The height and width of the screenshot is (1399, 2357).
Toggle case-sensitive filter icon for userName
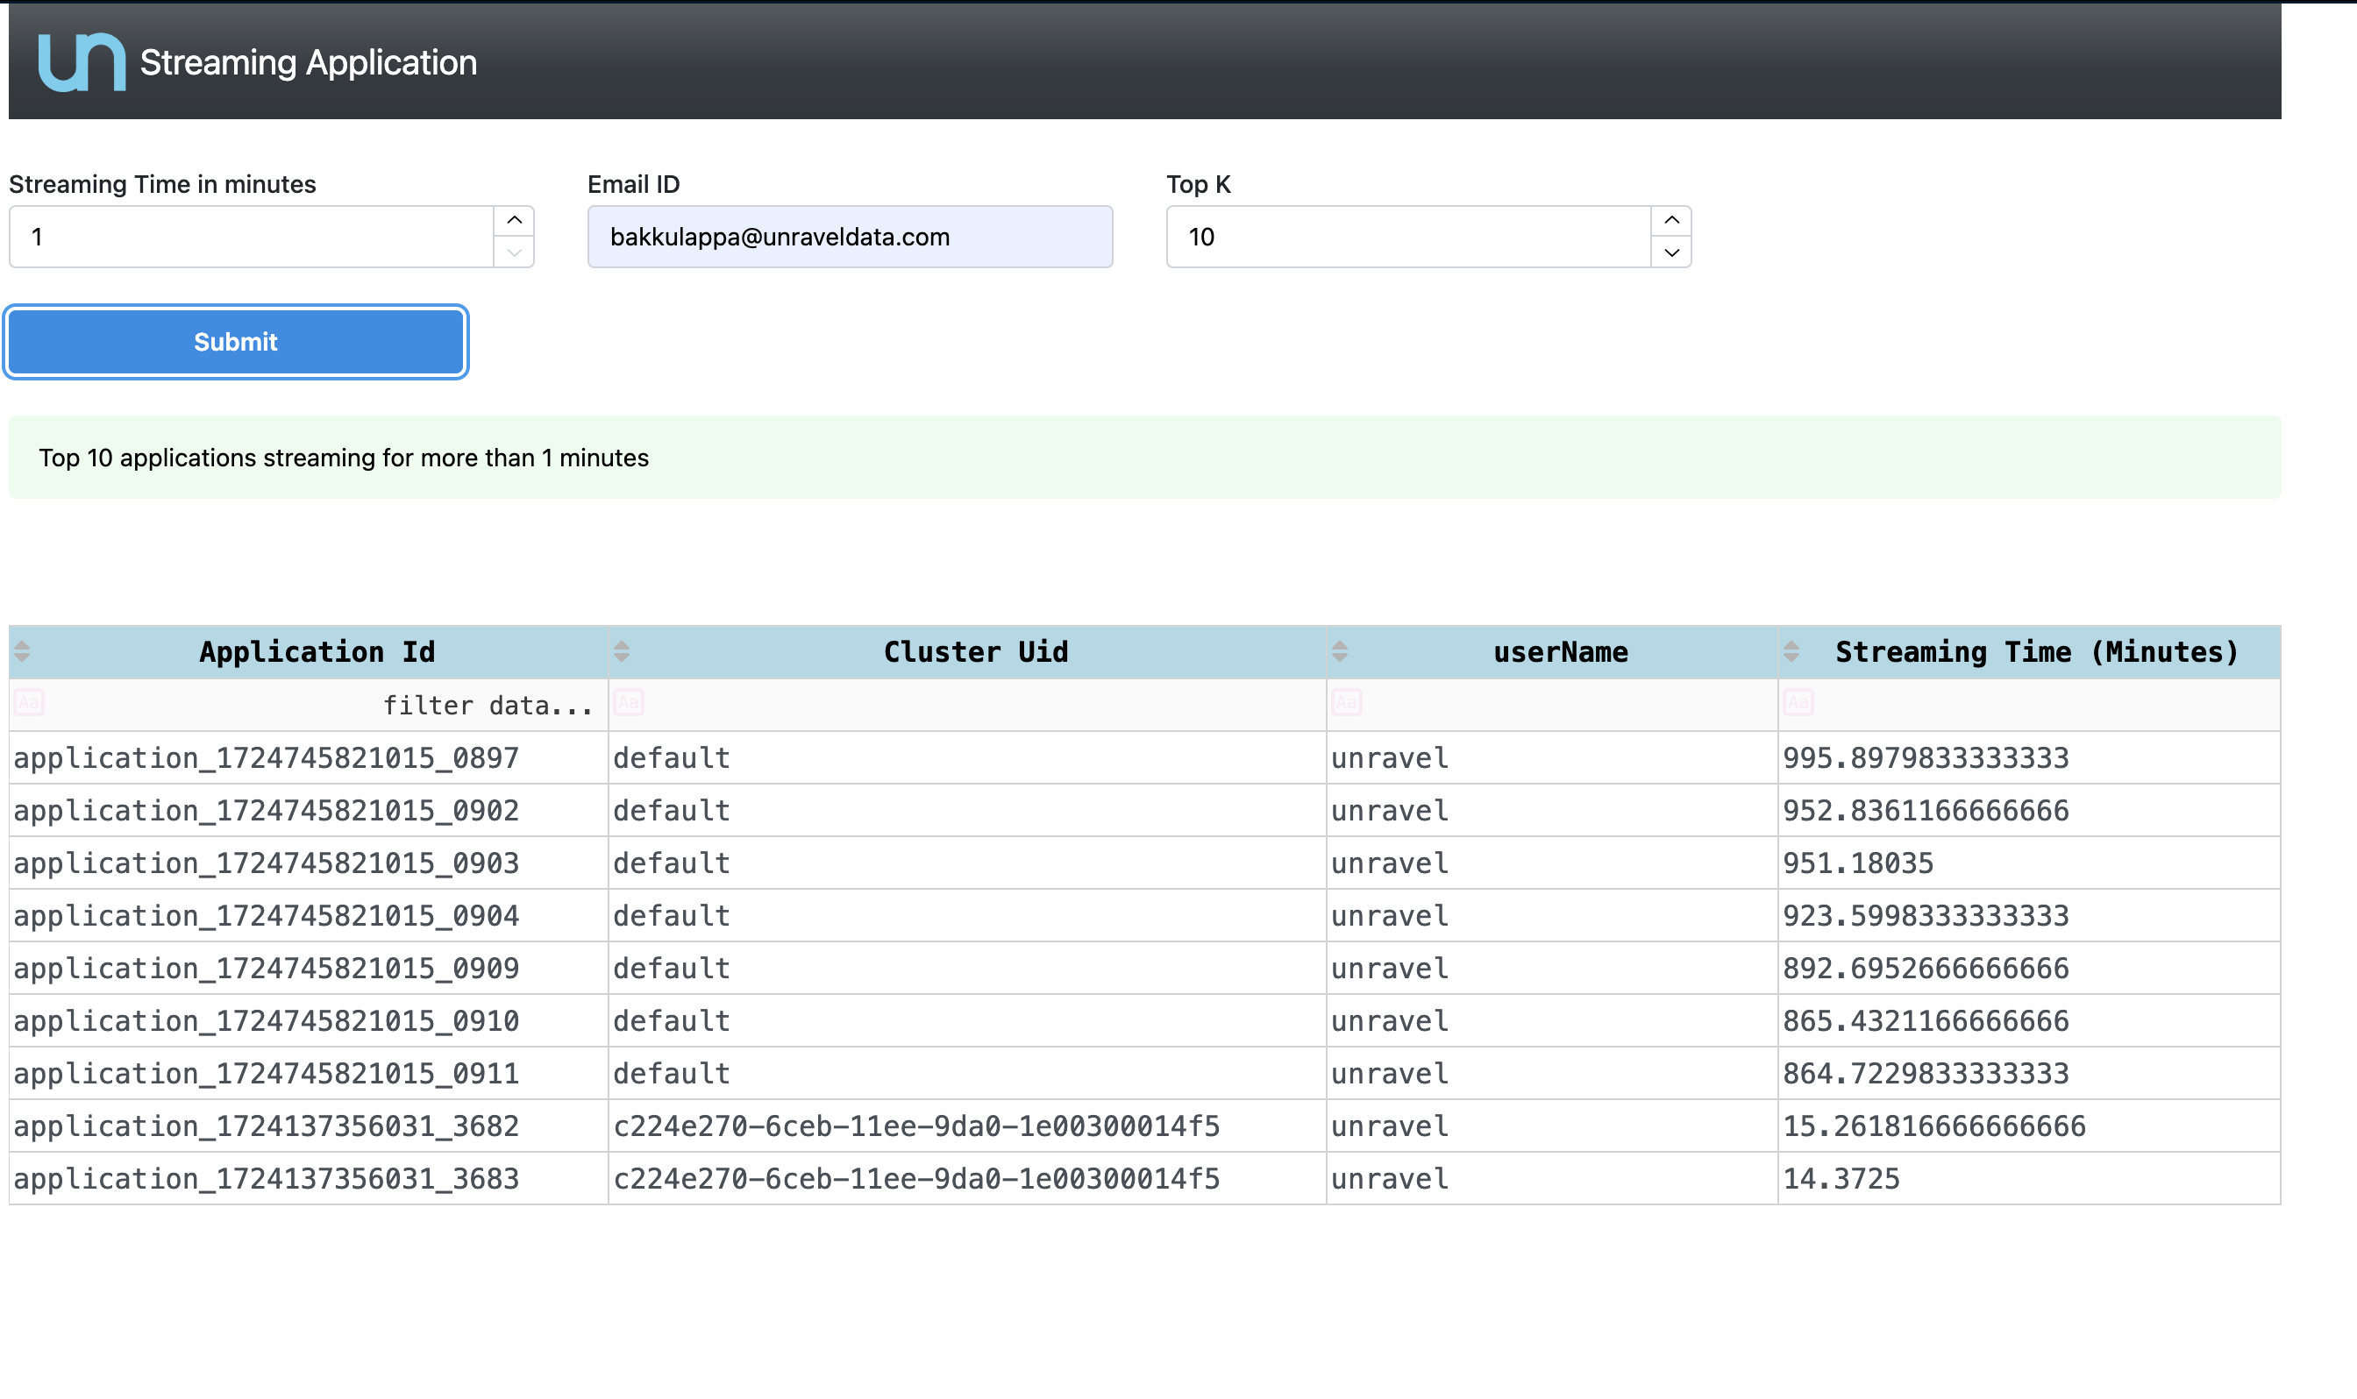point(1346,702)
